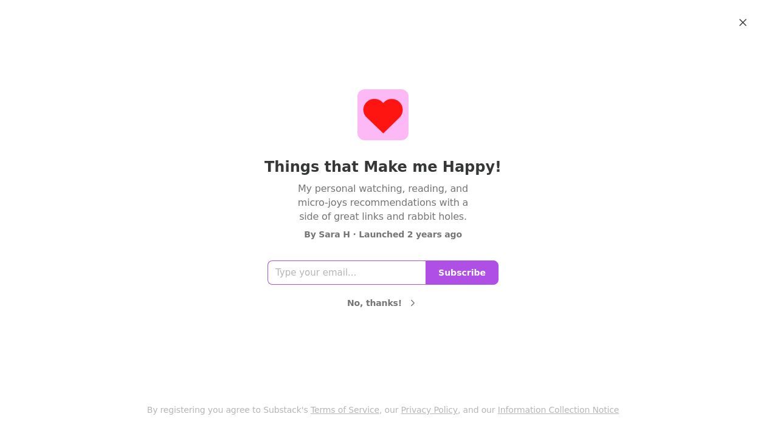Close the subscribe overlay with the X icon
The width and height of the screenshot is (766, 425).
pyautogui.click(x=743, y=22)
